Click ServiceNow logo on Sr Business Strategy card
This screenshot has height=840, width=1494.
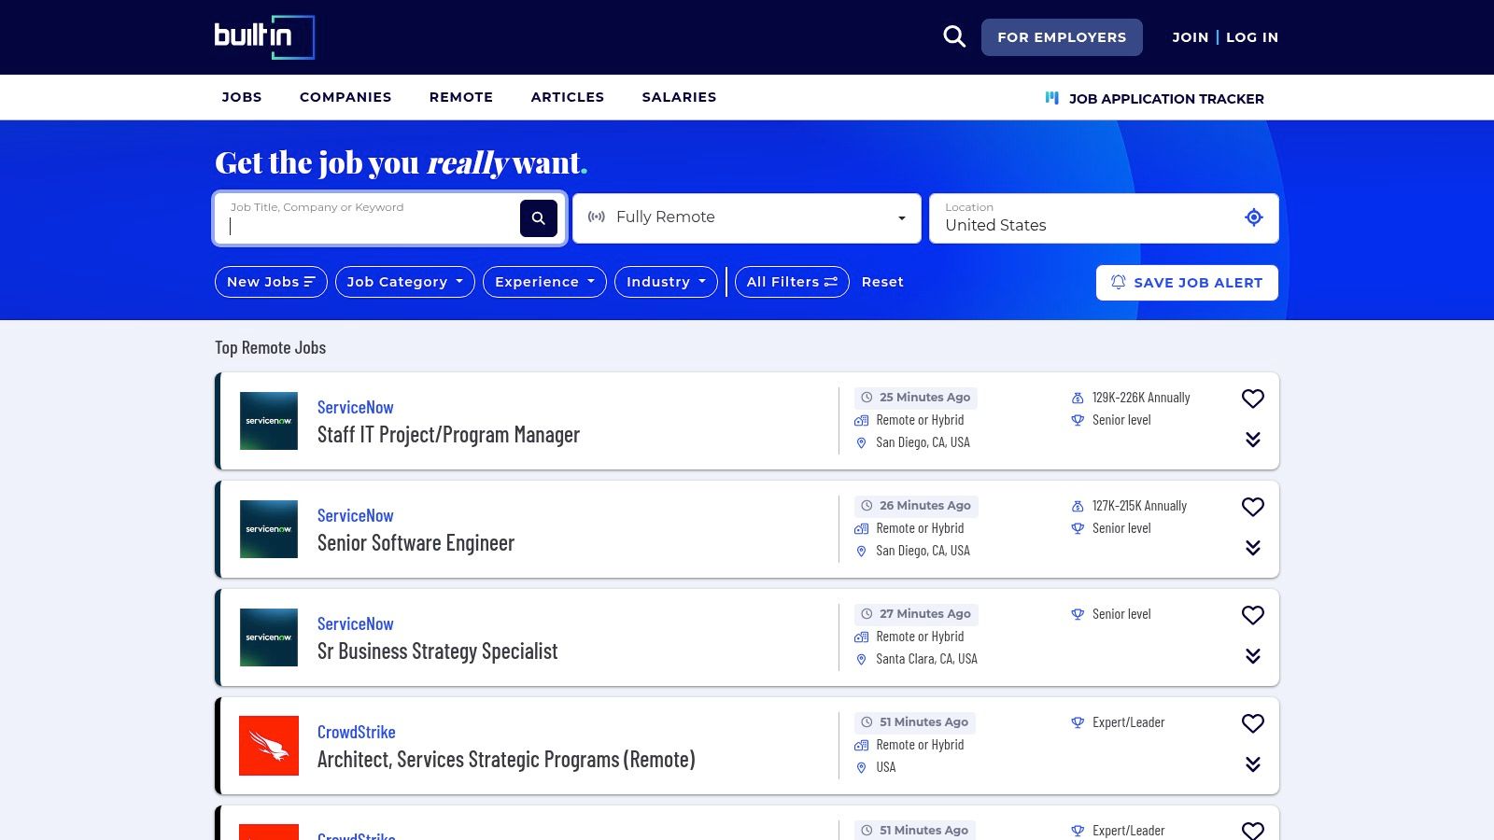[269, 637]
